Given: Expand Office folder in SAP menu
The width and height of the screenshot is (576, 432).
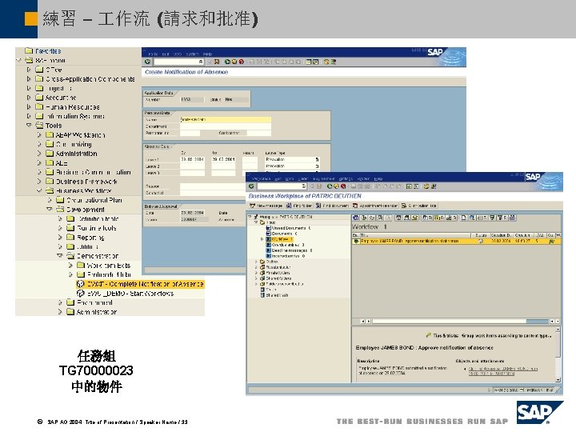Looking at the screenshot, I should (29, 70).
